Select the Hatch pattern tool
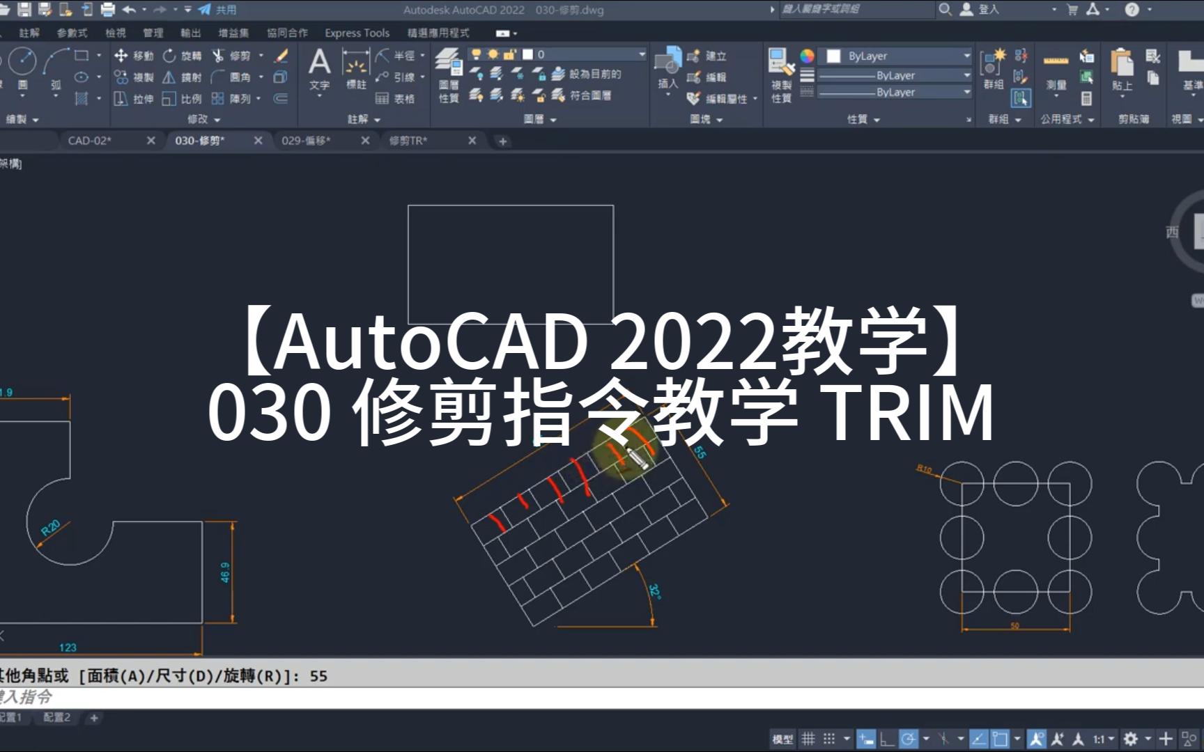This screenshot has height=752, width=1204. (x=82, y=99)
